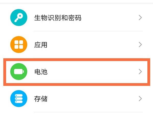Expand the 生物识别和密码 chevron arrow
The image size is (153, 114).
(140, 17)
